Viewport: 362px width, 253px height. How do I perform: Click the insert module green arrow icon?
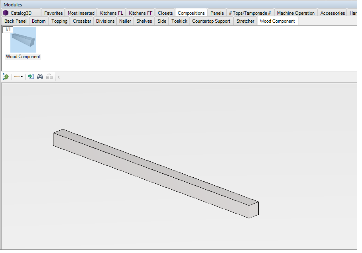coord(31,76)
